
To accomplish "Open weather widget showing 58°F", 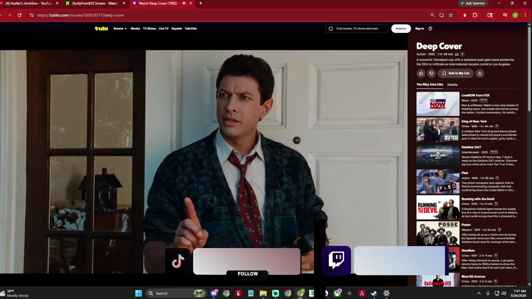I will 15,293.
